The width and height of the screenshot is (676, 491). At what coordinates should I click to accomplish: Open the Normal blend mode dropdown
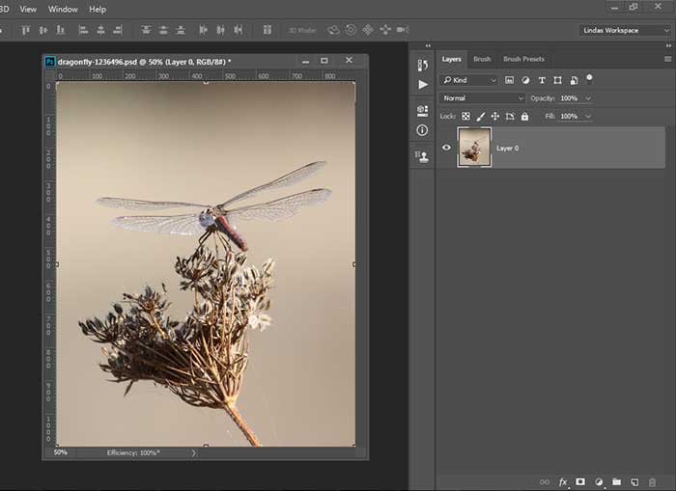pos(482,98)
